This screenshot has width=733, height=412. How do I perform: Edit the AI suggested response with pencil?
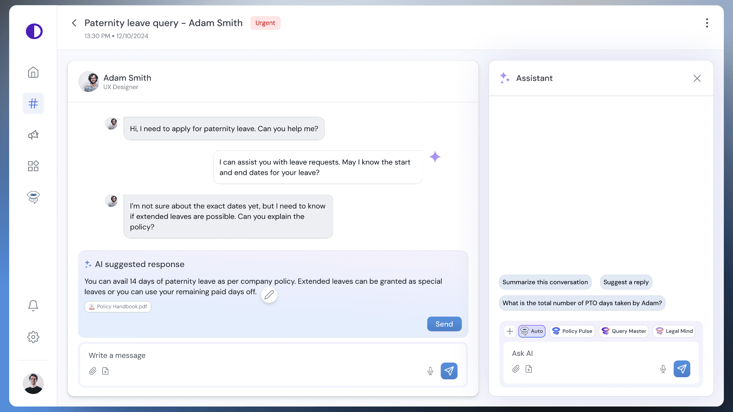pyautogui.click(x=269, y=295)
